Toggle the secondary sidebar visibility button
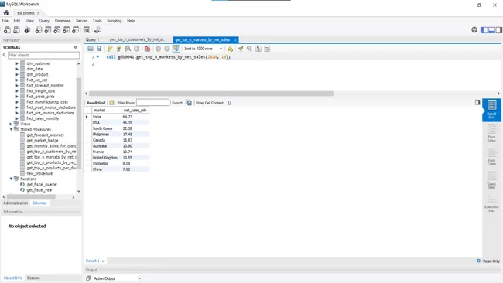Image resolution: width=503 pixels, height=283 pixels. pyautogui.click(x=499, y=30)
